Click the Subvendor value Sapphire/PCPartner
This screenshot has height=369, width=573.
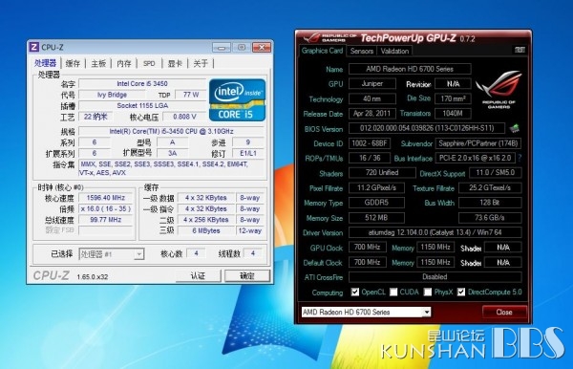tap(478, 143)
